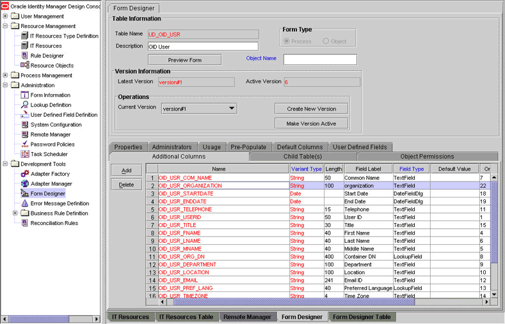Click the Table Name field
The image size is (505, 324).
coord(203,34)
